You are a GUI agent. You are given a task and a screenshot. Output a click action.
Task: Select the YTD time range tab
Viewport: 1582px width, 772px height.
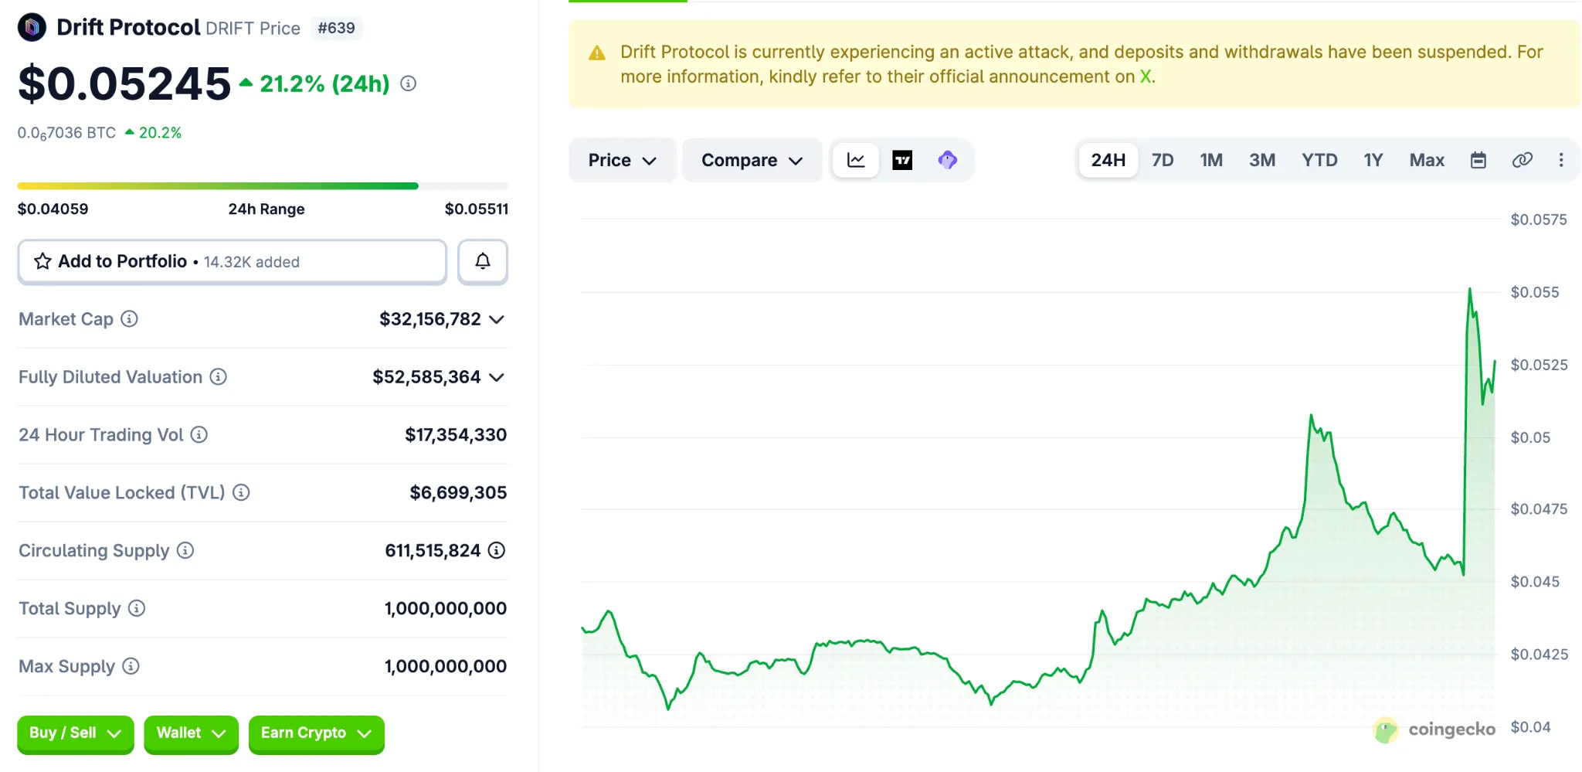[1319, 160]
